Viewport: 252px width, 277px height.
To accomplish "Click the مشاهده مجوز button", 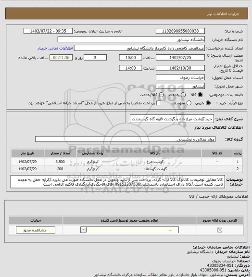I will [35, 230].
